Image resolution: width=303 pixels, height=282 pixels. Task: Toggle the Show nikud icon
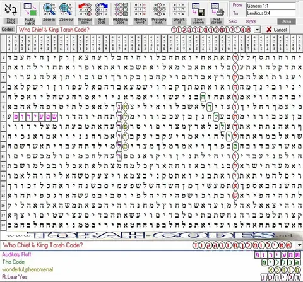[x=11, y=9]
